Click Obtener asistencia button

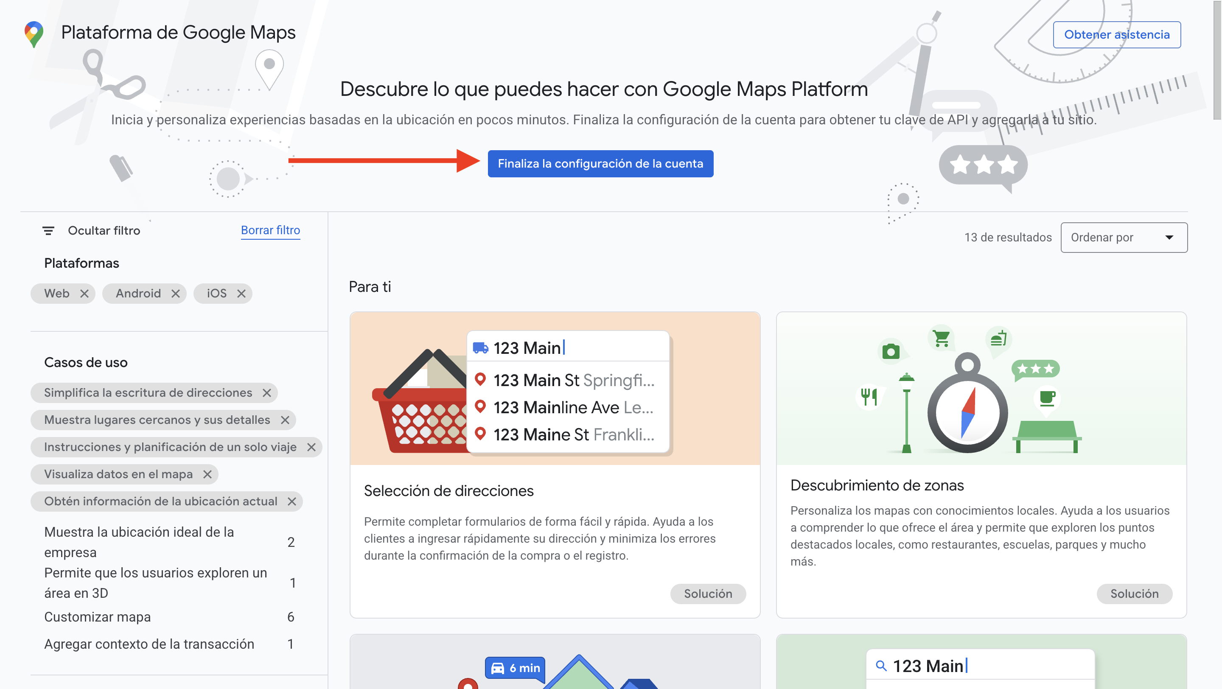point(1117,35)
